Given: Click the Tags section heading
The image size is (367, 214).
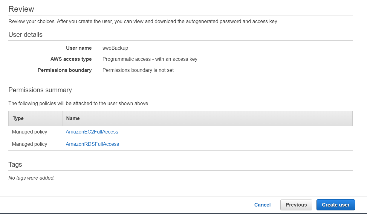Looking at the screenshot, I should point(15,165).
